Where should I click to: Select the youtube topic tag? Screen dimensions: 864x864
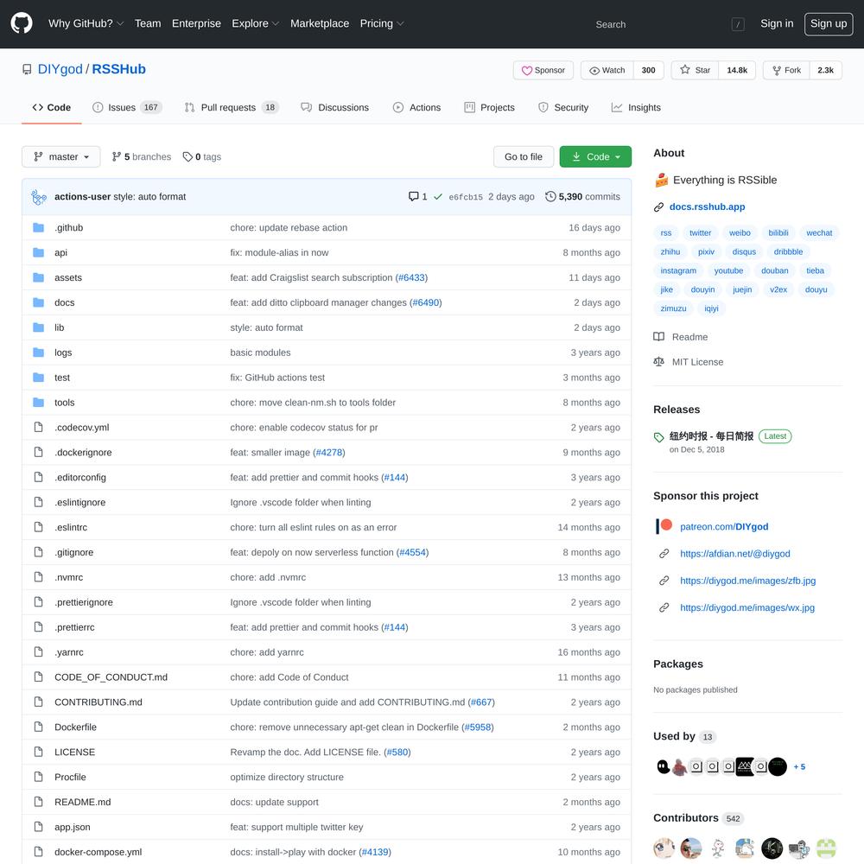coord(728,270)
